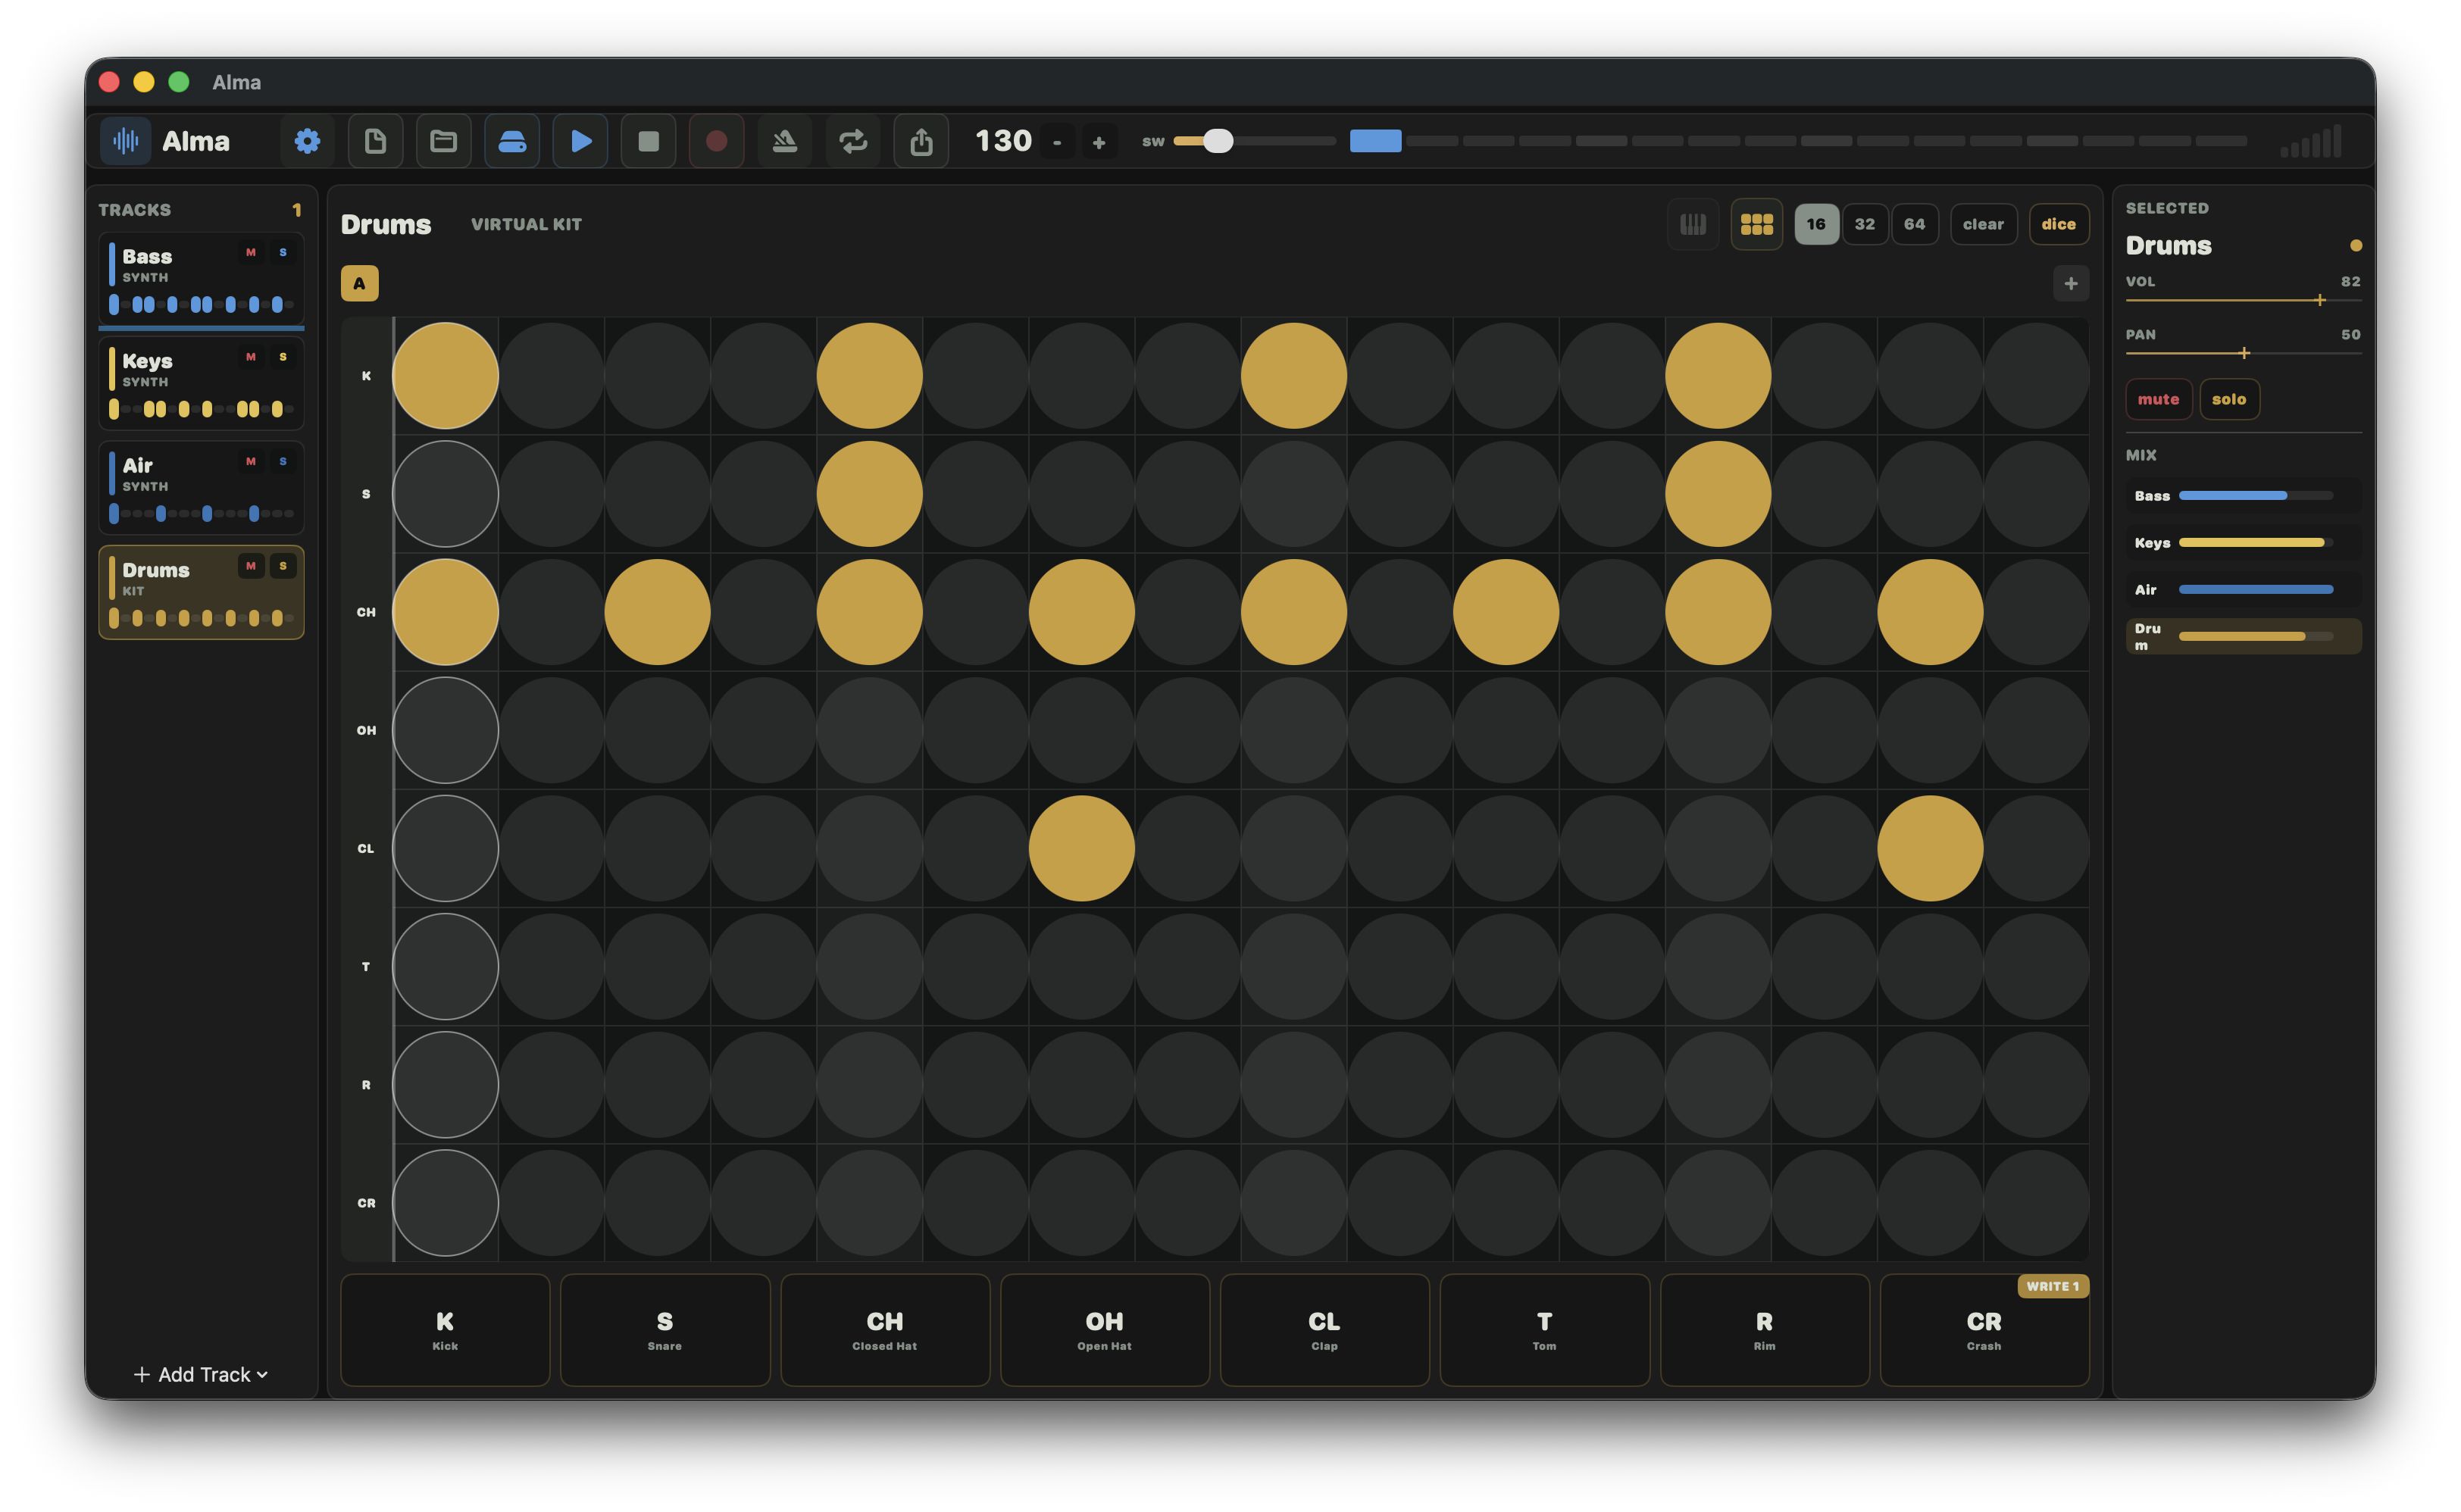The width and height of the screenshot is (2461, 1512).
Task: Enable the metronome icon in the toolbar
Action: [785, 141]
